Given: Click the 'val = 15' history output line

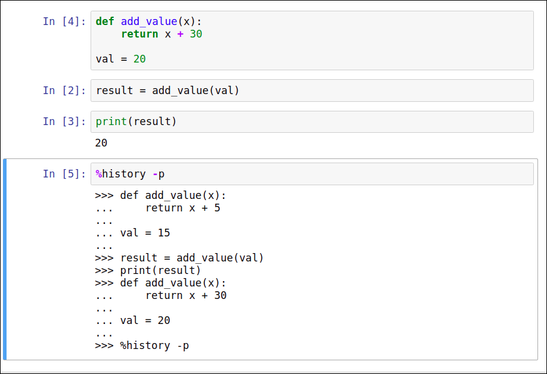Looking at the screenshot, I should pos(145,233).
